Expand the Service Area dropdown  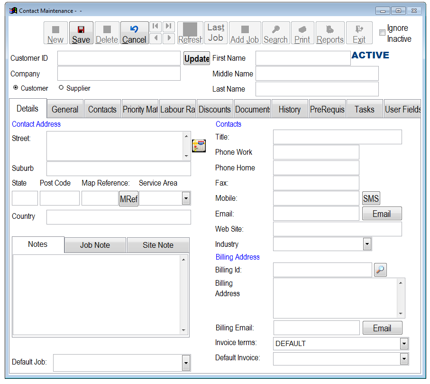186,198
